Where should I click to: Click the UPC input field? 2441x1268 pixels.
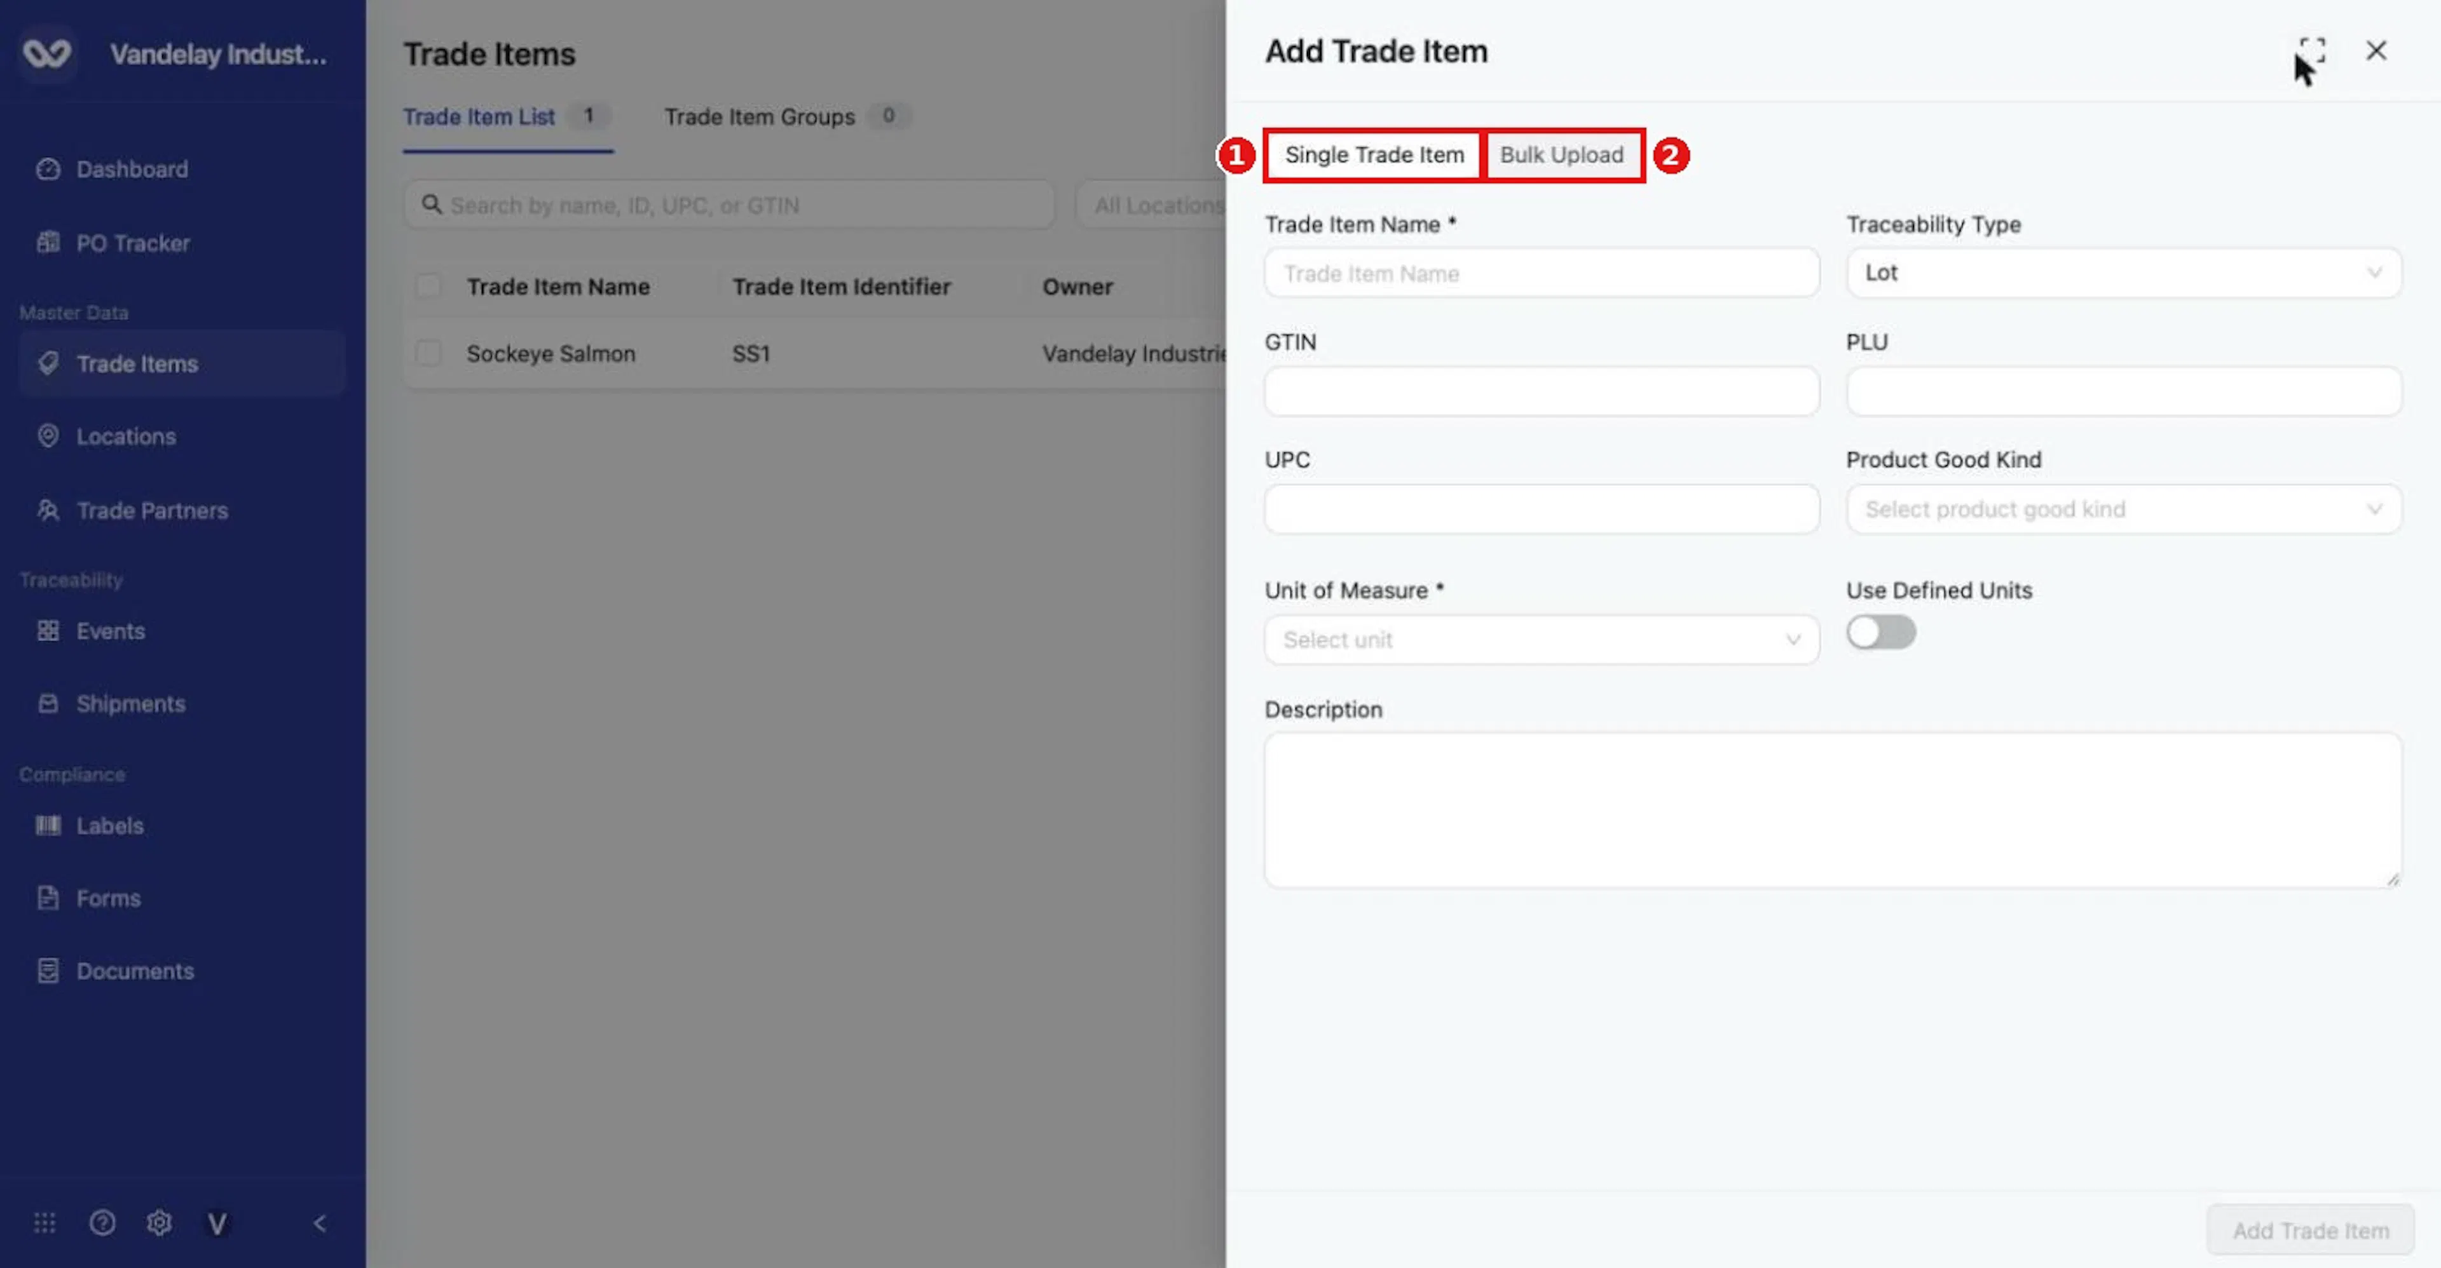(x=1542, y=509)
